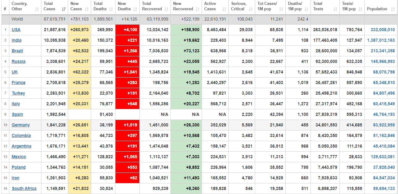
Task: Sort table by New Deaths icon
Action: (x=135, y=9)
